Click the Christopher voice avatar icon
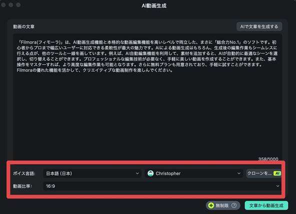 pos(150,173)
